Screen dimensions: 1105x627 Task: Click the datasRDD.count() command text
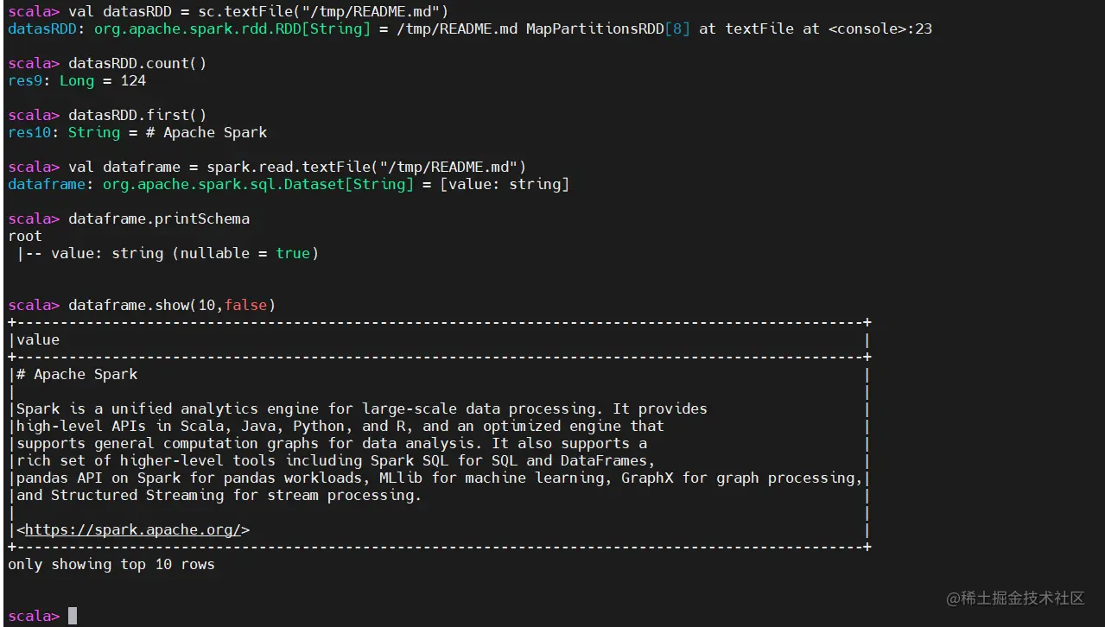137,63
